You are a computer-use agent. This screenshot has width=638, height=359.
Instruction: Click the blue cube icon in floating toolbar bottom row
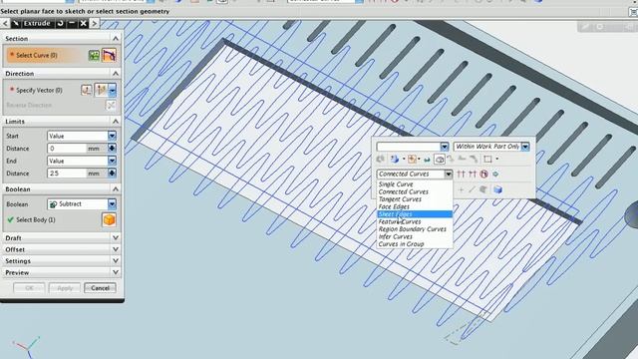[x=497, y=189]
